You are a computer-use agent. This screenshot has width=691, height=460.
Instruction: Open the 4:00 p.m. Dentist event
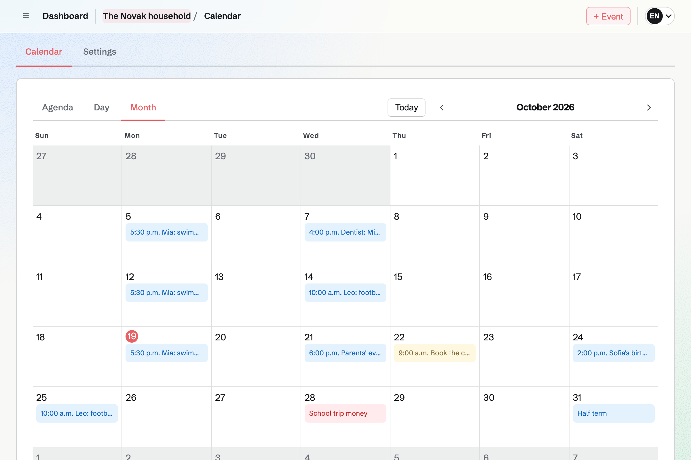(x=345, y=232)
